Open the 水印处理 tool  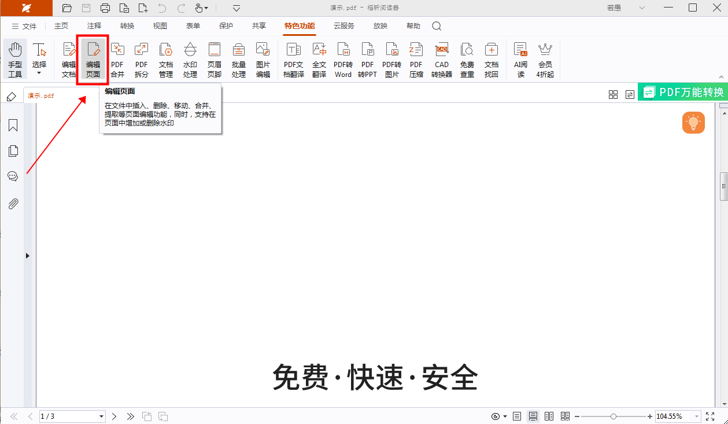190,58
